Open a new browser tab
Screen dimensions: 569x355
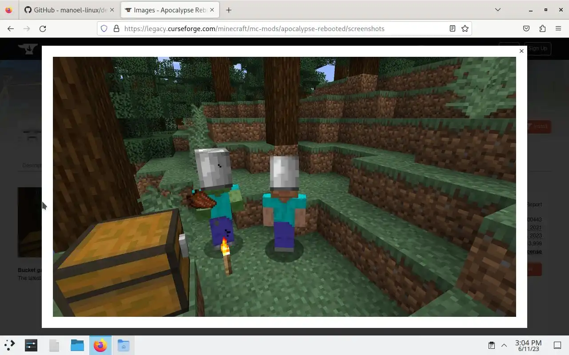228,10
